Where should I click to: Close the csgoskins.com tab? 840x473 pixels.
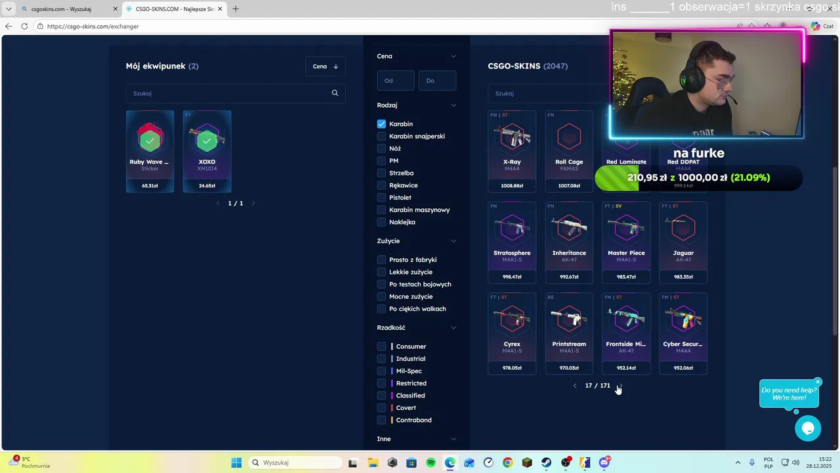[x=115, y=9]
